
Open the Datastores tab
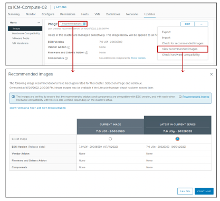coord(113,14)
